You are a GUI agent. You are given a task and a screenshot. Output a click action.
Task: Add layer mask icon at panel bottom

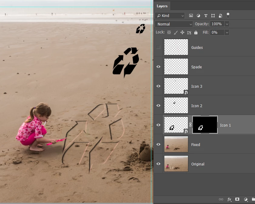click(x=237, y=199)
